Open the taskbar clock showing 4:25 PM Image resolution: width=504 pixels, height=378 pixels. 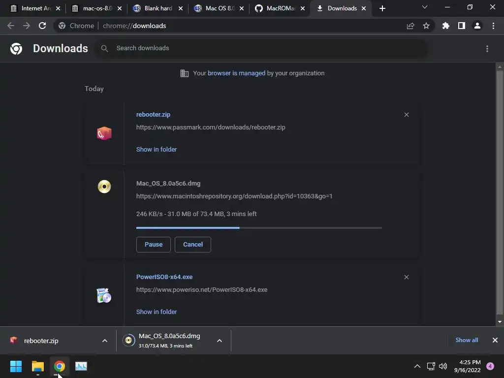pos(467,366)
